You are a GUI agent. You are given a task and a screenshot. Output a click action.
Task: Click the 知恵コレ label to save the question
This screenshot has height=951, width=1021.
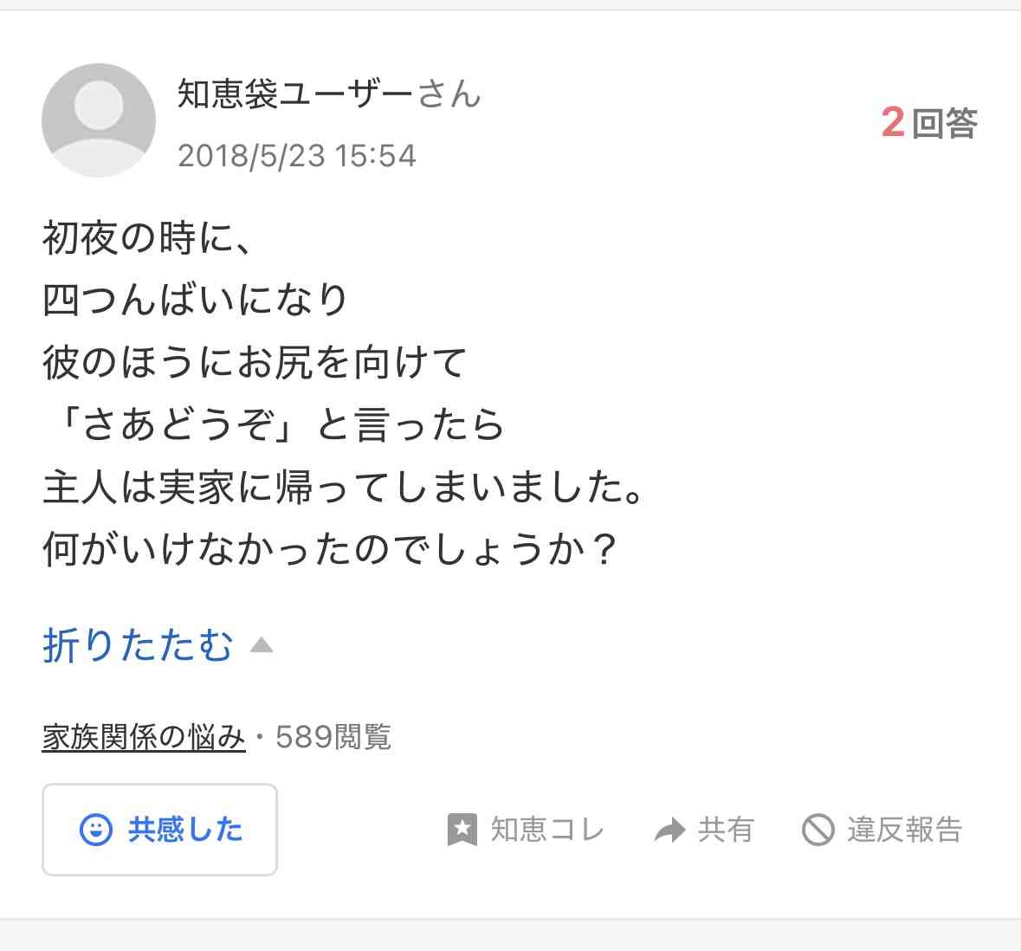click(546, 830)
